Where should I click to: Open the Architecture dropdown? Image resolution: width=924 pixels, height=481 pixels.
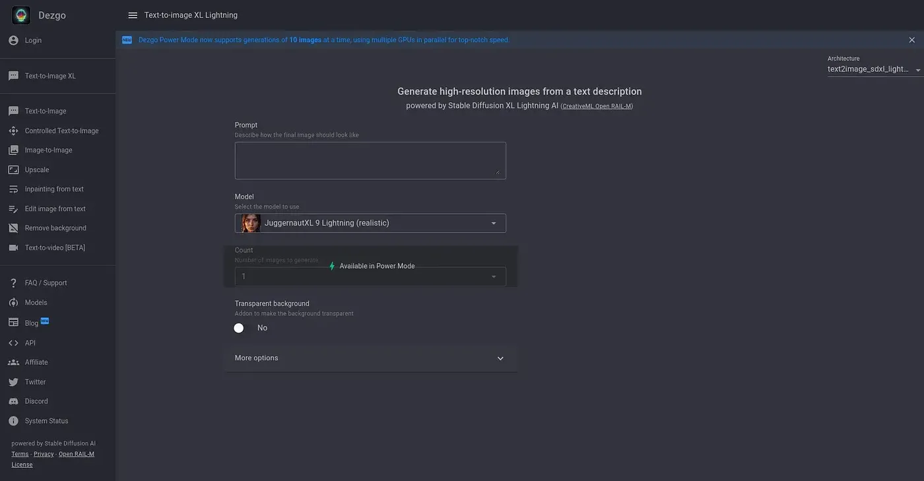coord(875,69)
